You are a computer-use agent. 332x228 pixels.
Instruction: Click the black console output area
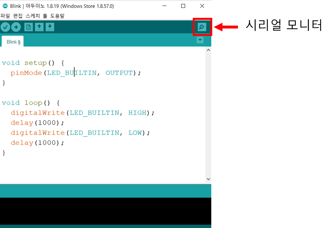point(105,211)
